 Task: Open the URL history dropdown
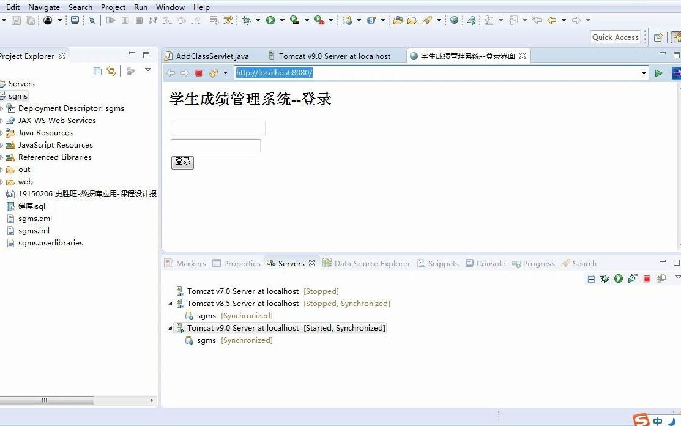[644, 73]
